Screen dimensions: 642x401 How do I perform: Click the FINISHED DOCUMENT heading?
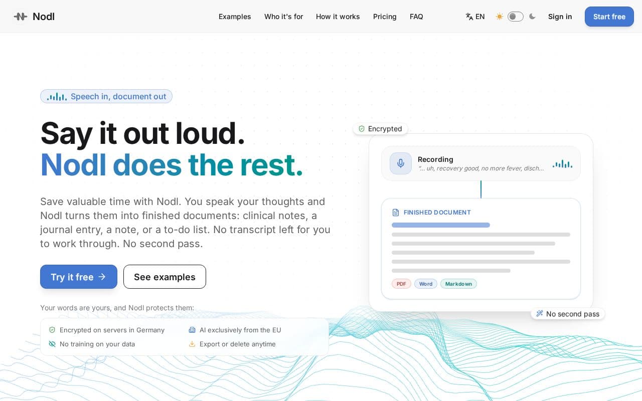click(437, 213)
